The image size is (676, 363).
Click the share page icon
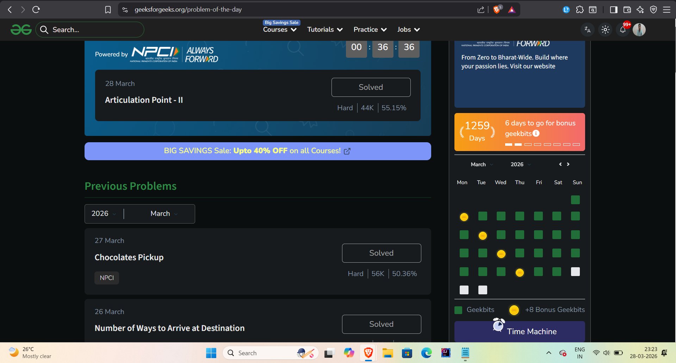click(481, 10)
